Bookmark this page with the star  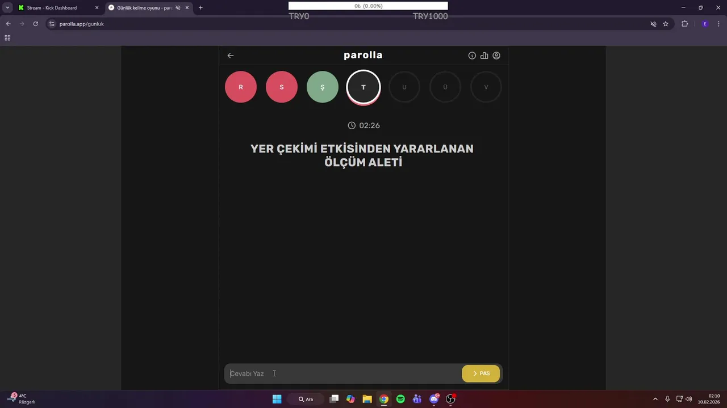pos(666,24)
